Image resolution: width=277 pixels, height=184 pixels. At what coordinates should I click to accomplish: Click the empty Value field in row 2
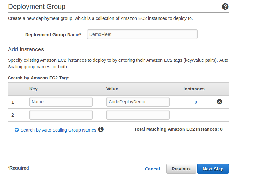pos(138,115)
